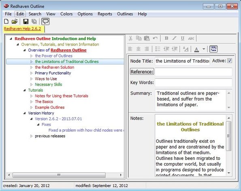Click the Node Title input field
The height and width of the screenshot is (191, 241).
click(182, 61)
